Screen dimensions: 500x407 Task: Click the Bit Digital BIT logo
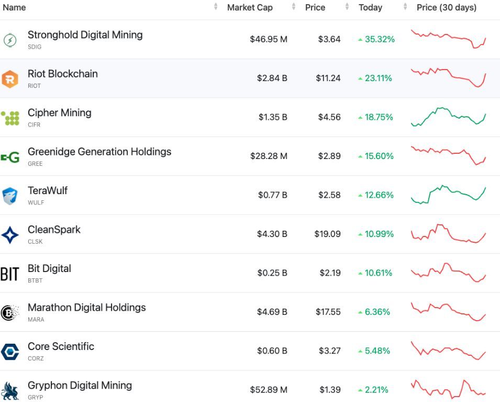[10, 274]
